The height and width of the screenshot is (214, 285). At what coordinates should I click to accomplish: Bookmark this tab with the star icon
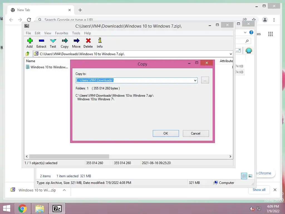coord(254,20)
